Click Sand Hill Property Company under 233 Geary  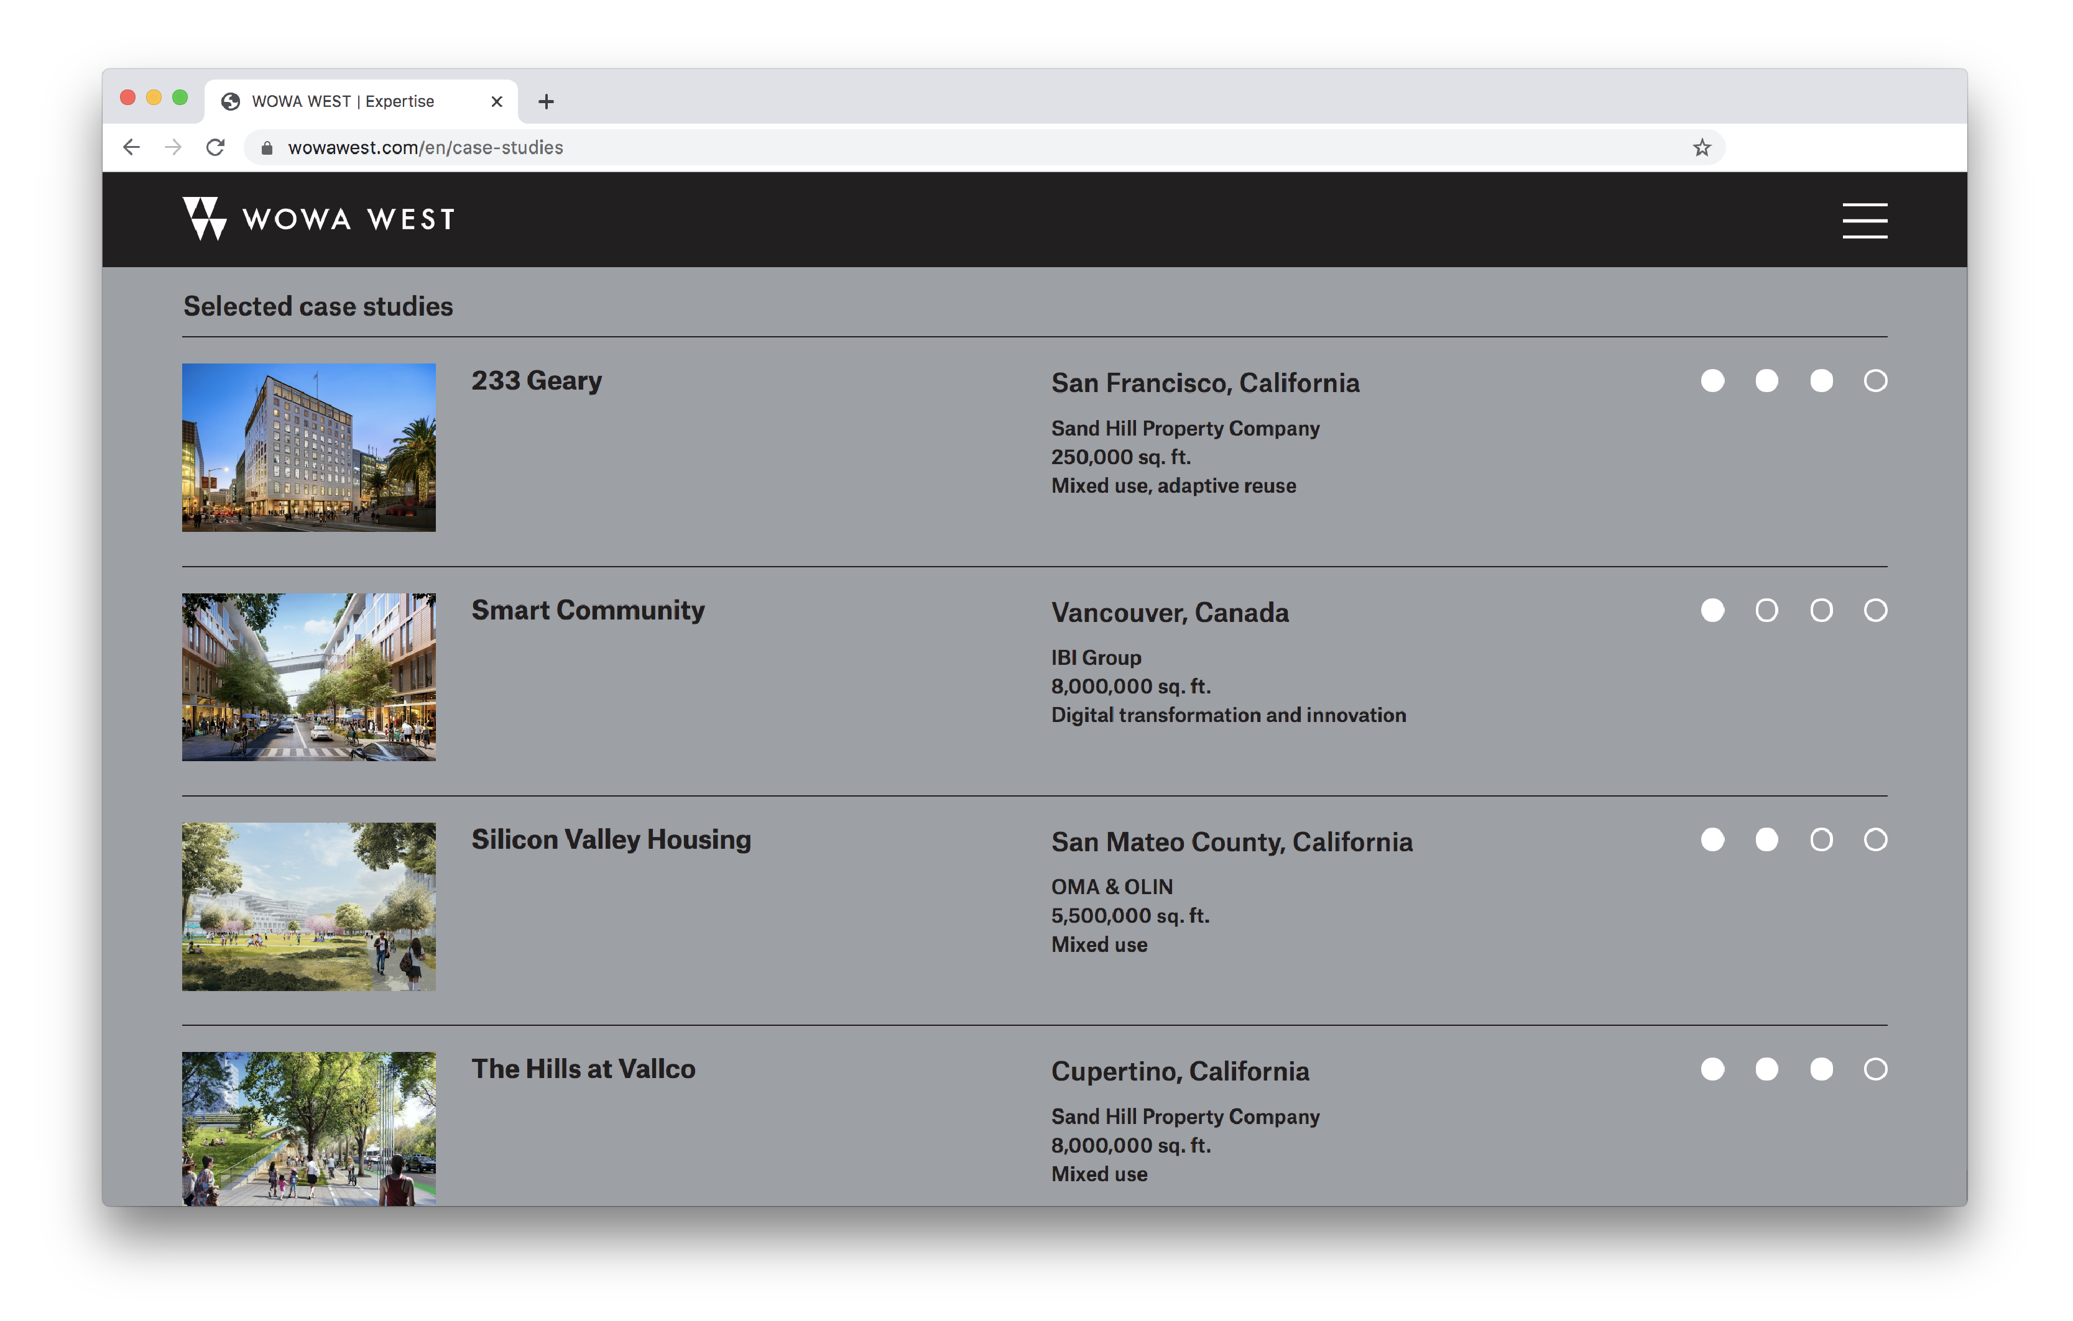(1186, 428)
